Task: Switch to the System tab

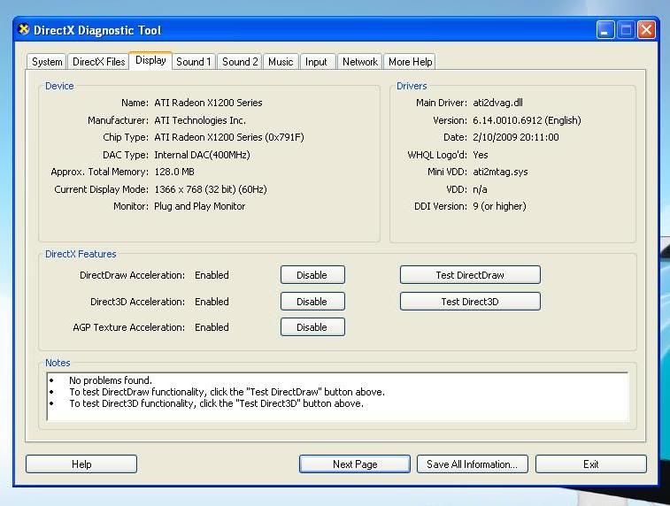Action: (x=47, y=62)
